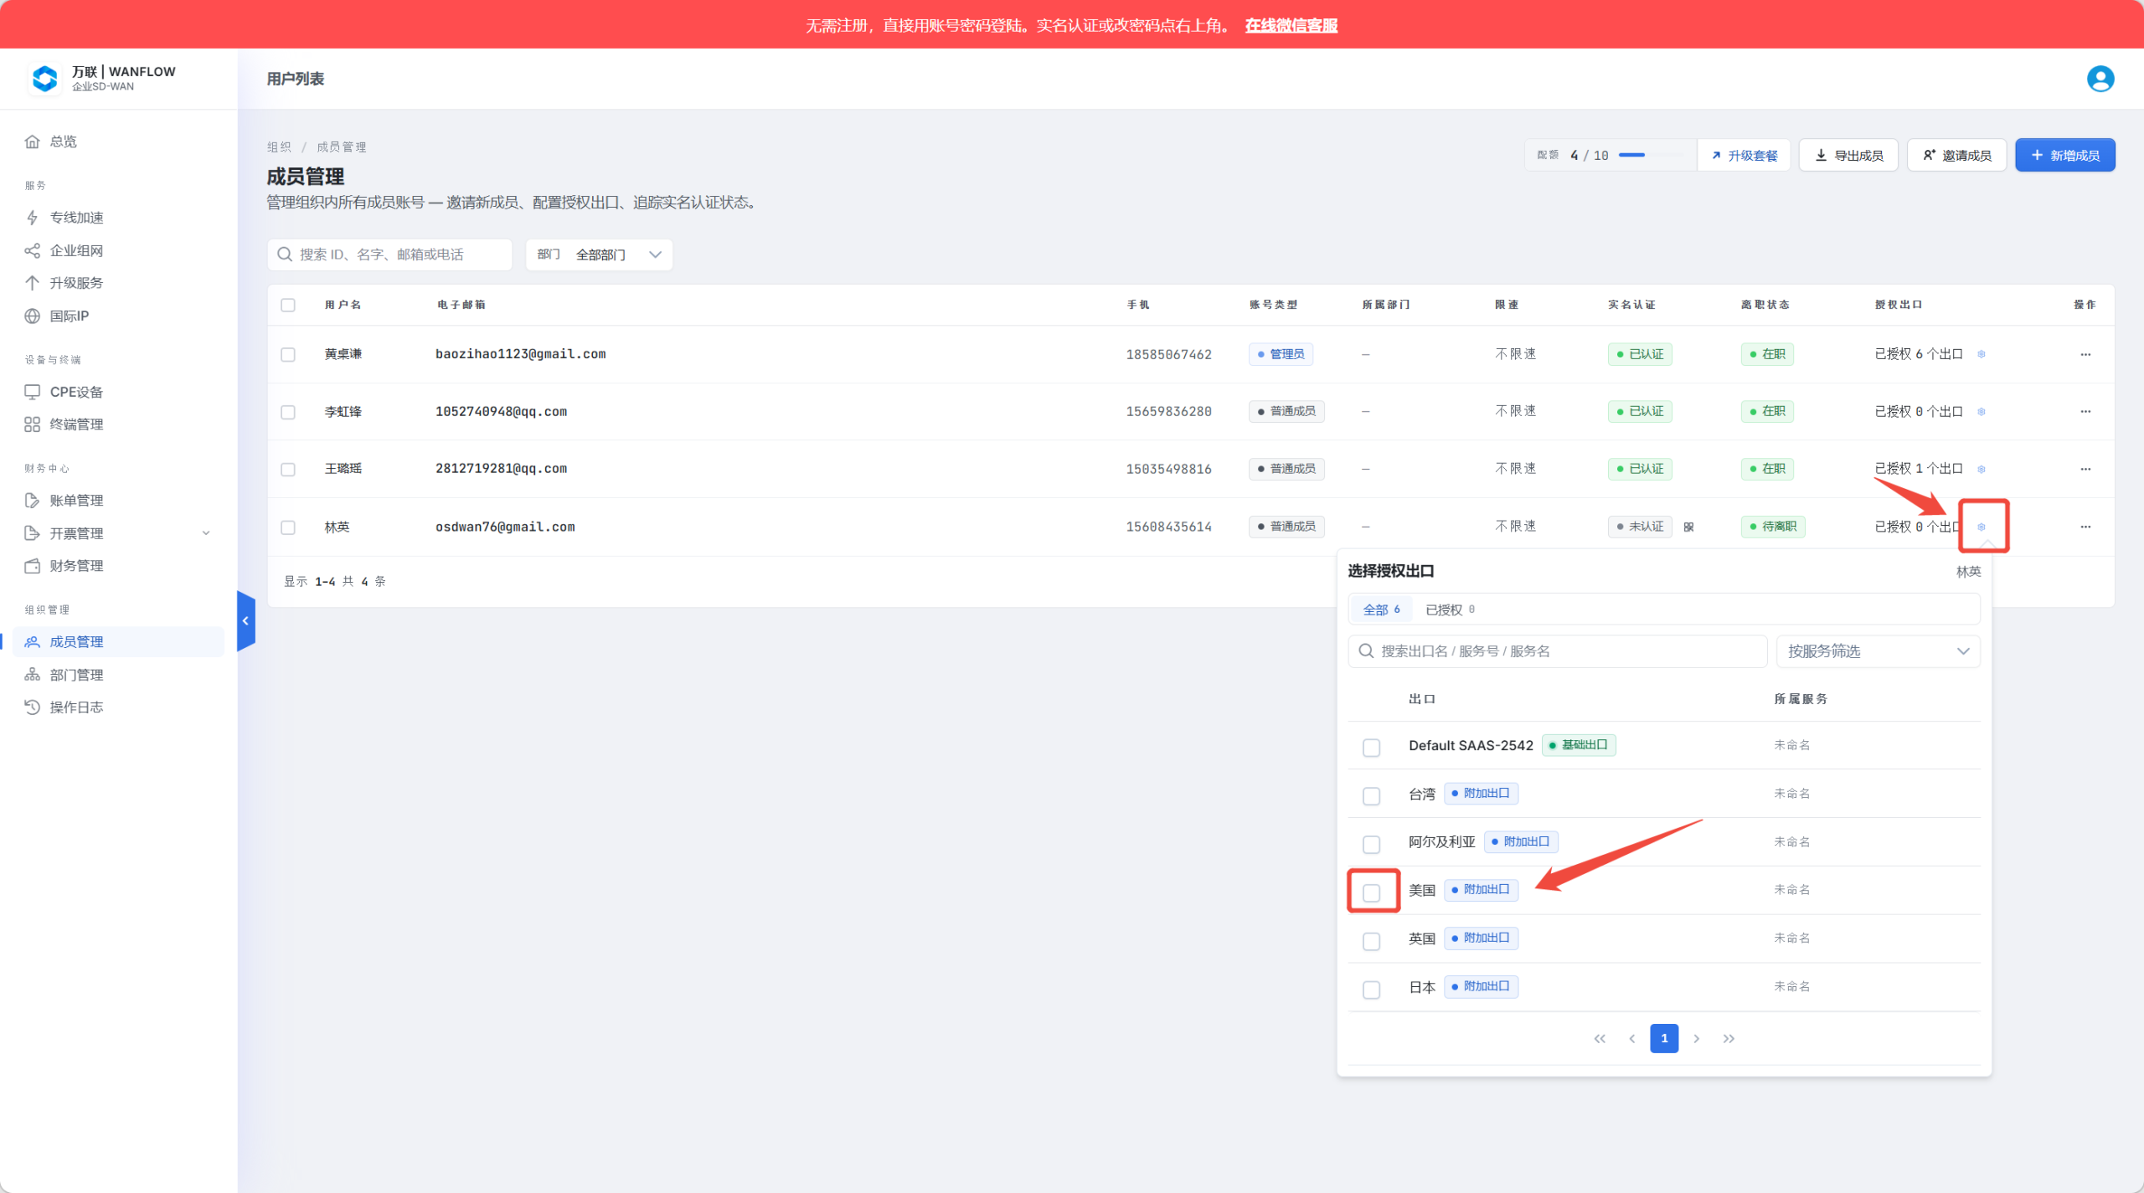
Task: Click the 导出成员 button
Action: (x=1848, y=156)
